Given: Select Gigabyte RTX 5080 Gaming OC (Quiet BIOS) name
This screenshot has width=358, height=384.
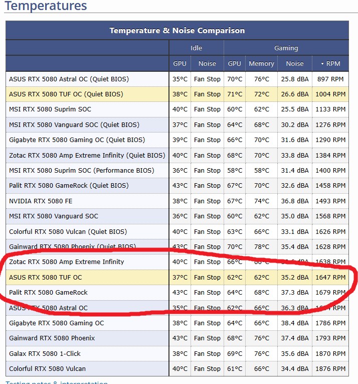Looking at the screenshot, I should [77, 140].
